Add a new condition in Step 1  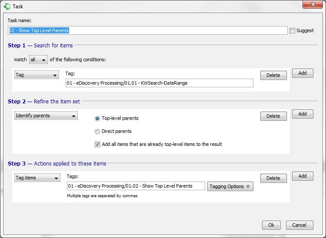point(303,73)
